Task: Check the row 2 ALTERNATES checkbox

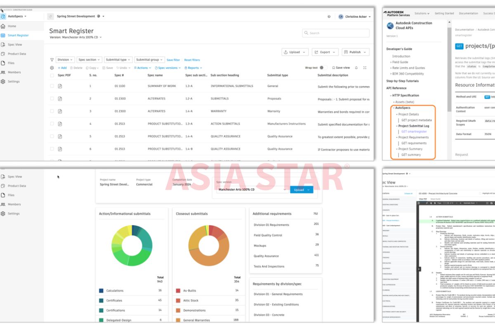Action: point(52,99)
